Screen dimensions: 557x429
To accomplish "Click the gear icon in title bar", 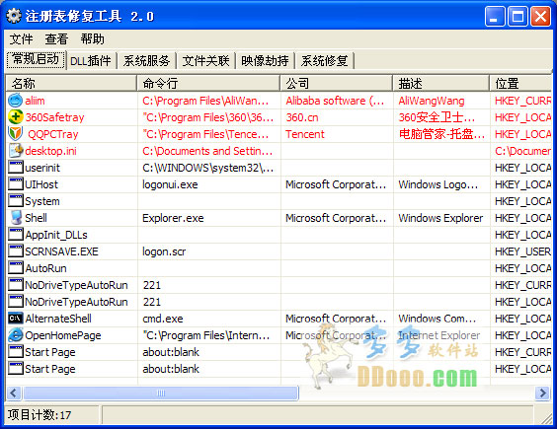I will (14, 16).
